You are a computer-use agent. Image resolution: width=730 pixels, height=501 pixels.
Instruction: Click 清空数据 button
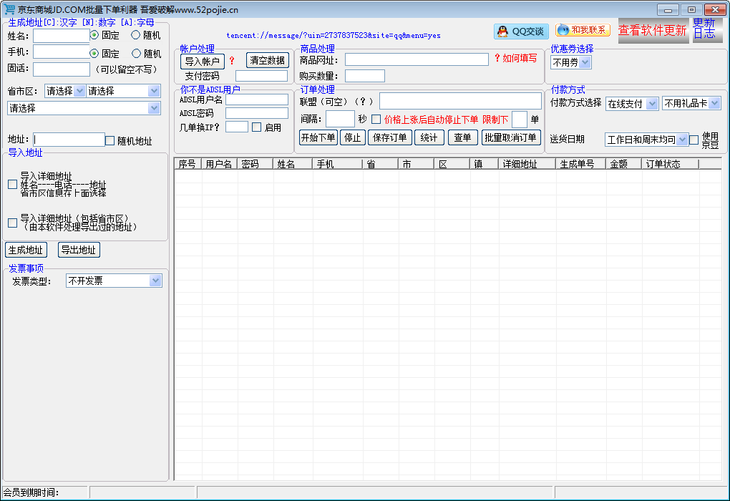point(267,60)
